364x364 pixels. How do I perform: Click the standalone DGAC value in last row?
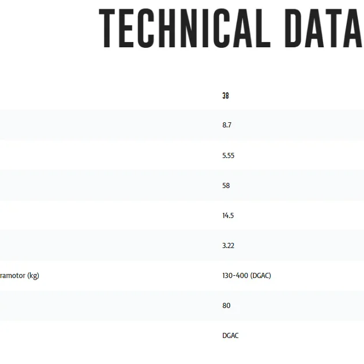[x=230, y=336]
